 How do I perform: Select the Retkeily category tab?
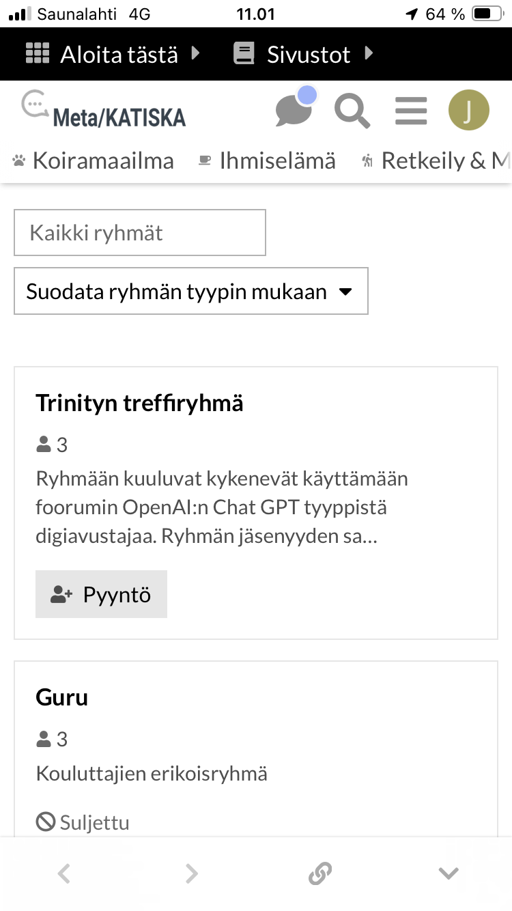(x=437, y=161)
